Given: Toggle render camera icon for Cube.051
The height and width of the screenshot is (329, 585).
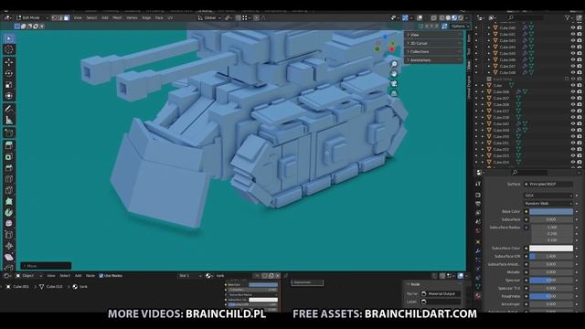Looking at the screenshot, I should click(x=580, y=143).
